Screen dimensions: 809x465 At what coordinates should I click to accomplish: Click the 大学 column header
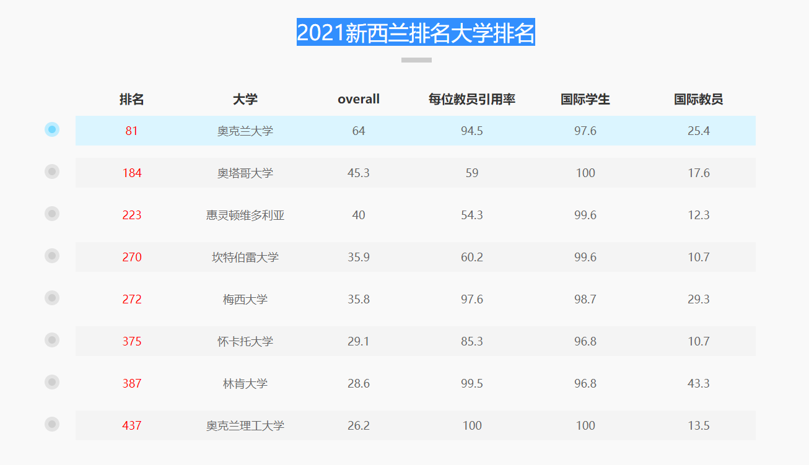245,99
